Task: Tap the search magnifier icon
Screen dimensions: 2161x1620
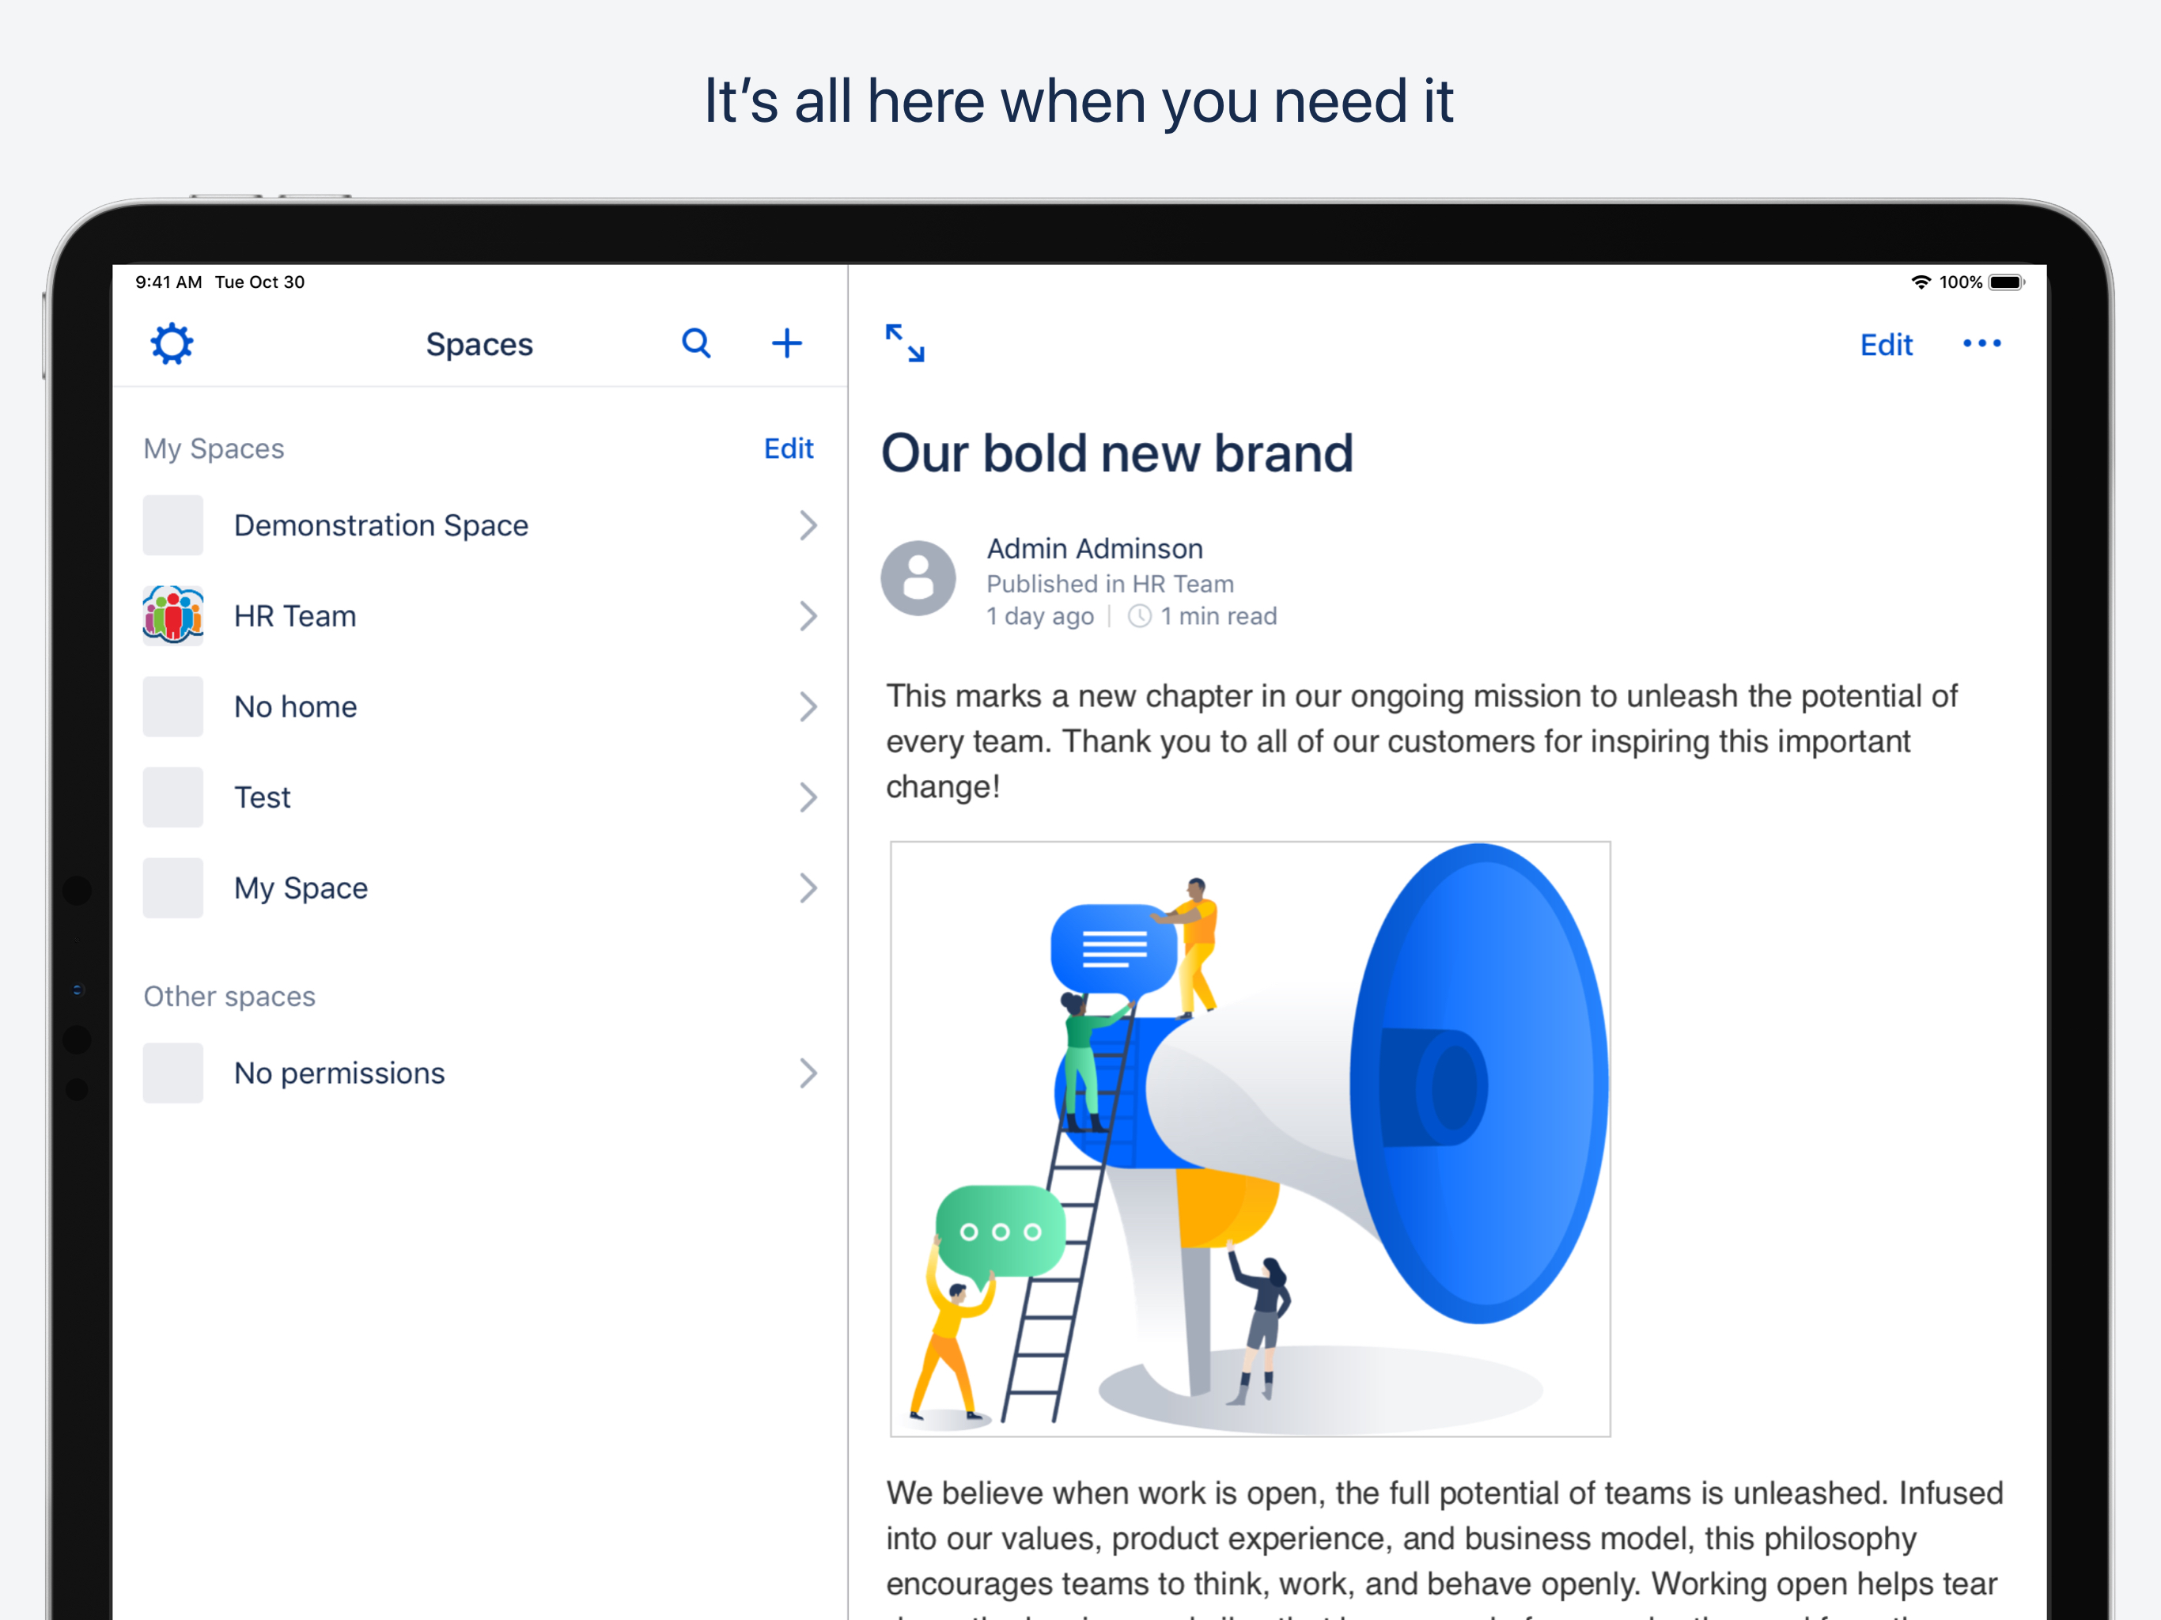Action: point(695,343)
